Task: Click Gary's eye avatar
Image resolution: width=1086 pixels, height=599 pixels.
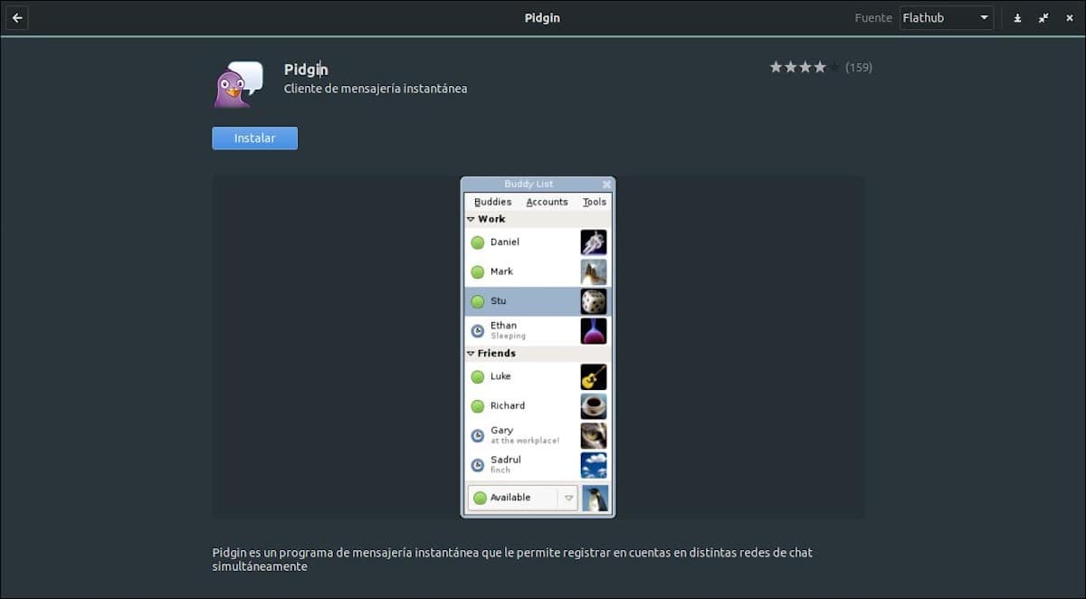Action: tap(594, 436)
